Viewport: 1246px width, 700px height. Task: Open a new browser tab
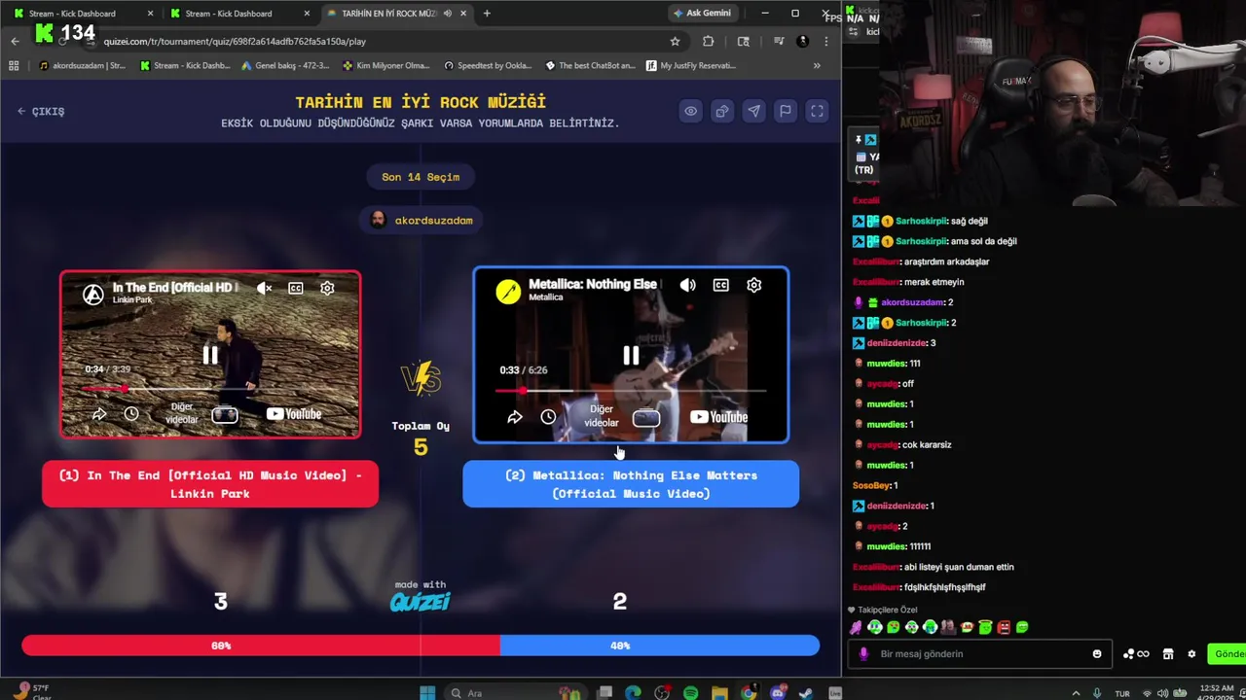click(487, 14)
